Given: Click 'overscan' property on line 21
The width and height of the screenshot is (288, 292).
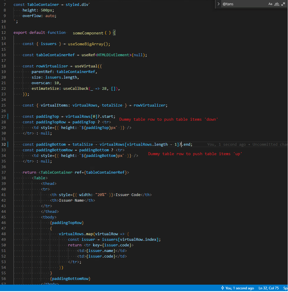Looking at the screenshot, I should coord(41,83).
